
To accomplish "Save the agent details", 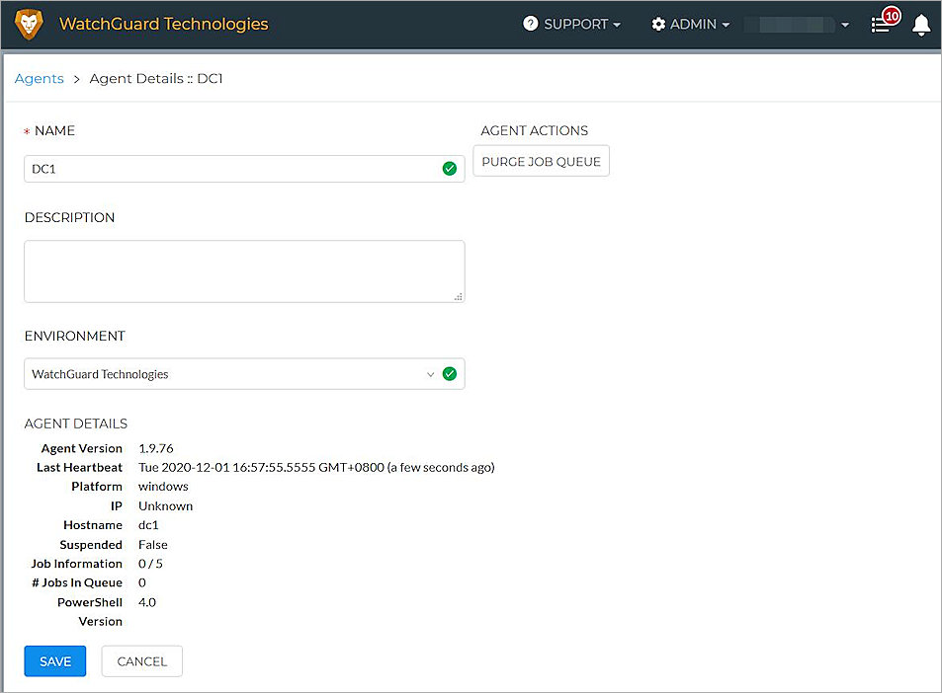I will (55, 661).
